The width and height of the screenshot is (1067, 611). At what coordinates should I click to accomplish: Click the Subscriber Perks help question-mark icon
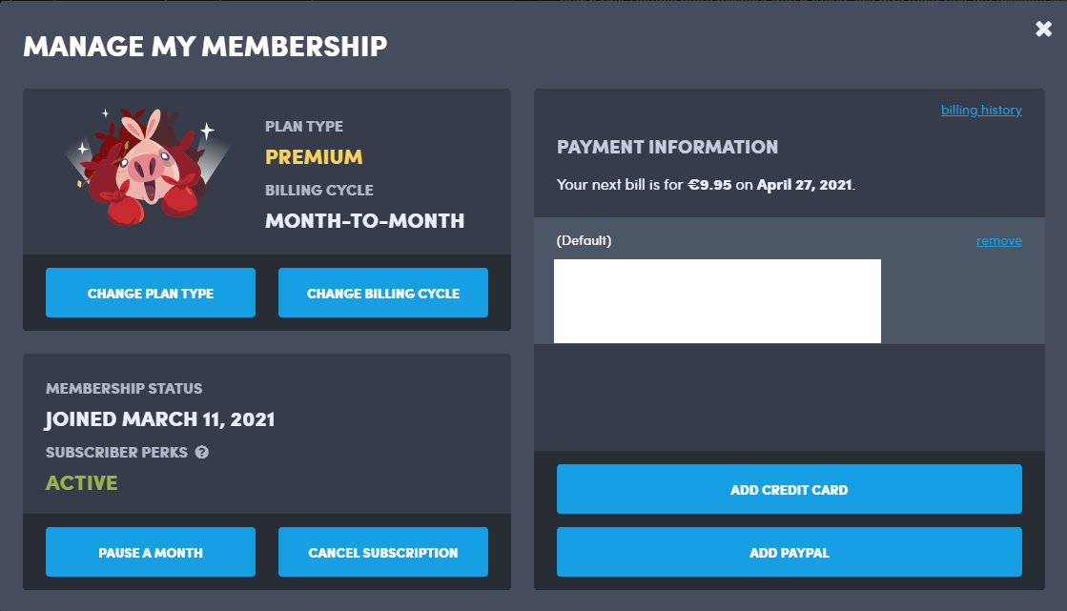[201, 453]
